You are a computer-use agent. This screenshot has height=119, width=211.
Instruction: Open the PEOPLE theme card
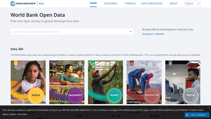[x=28, y=82]
